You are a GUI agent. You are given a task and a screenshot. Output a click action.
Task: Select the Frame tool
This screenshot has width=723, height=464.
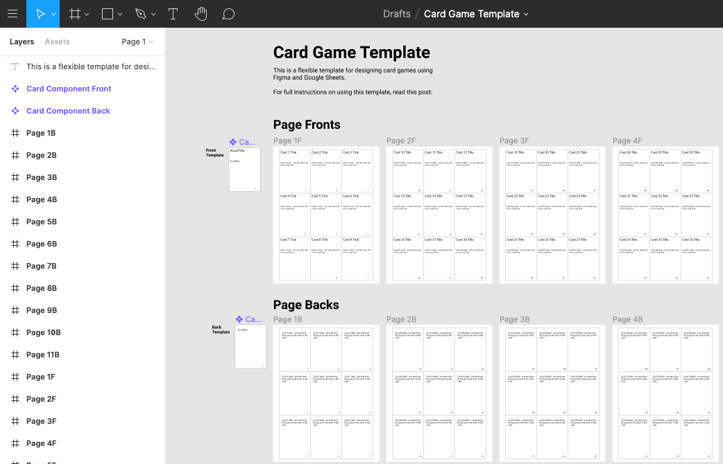(75, 14)
